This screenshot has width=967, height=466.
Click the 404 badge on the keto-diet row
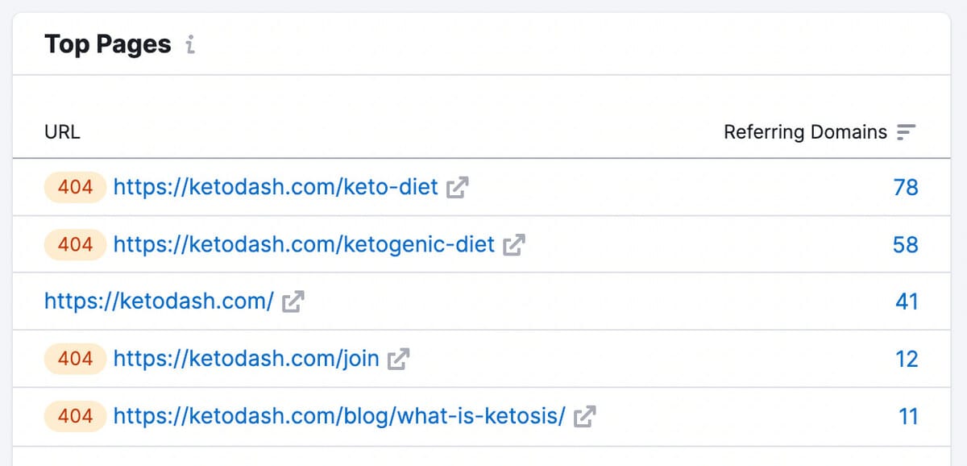coord(75,188)
